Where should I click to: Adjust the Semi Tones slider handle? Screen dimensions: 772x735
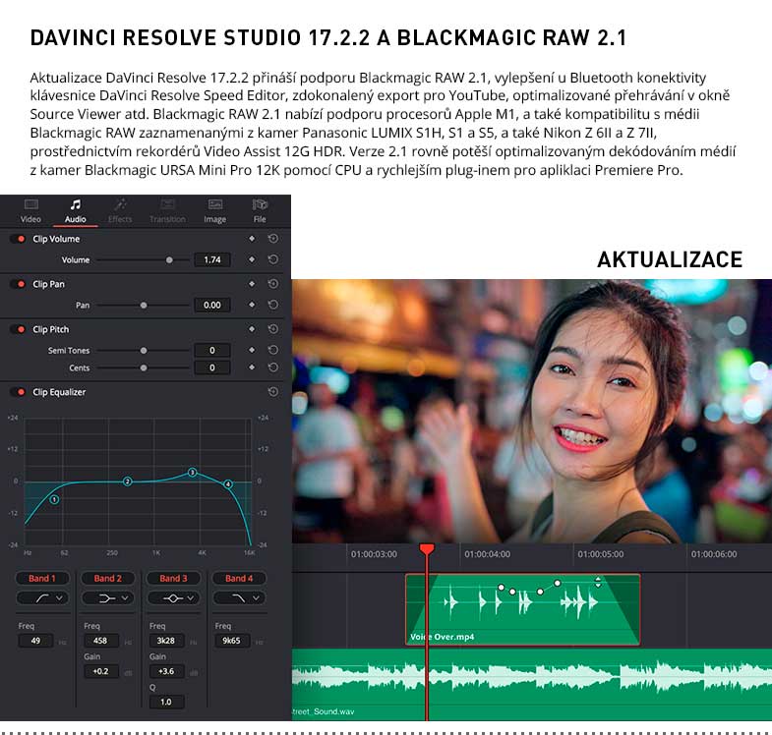click(x=144, y=350)
